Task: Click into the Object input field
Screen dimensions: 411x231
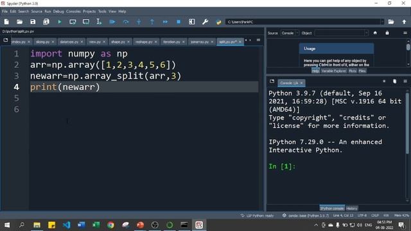Action: coord(340,33)
